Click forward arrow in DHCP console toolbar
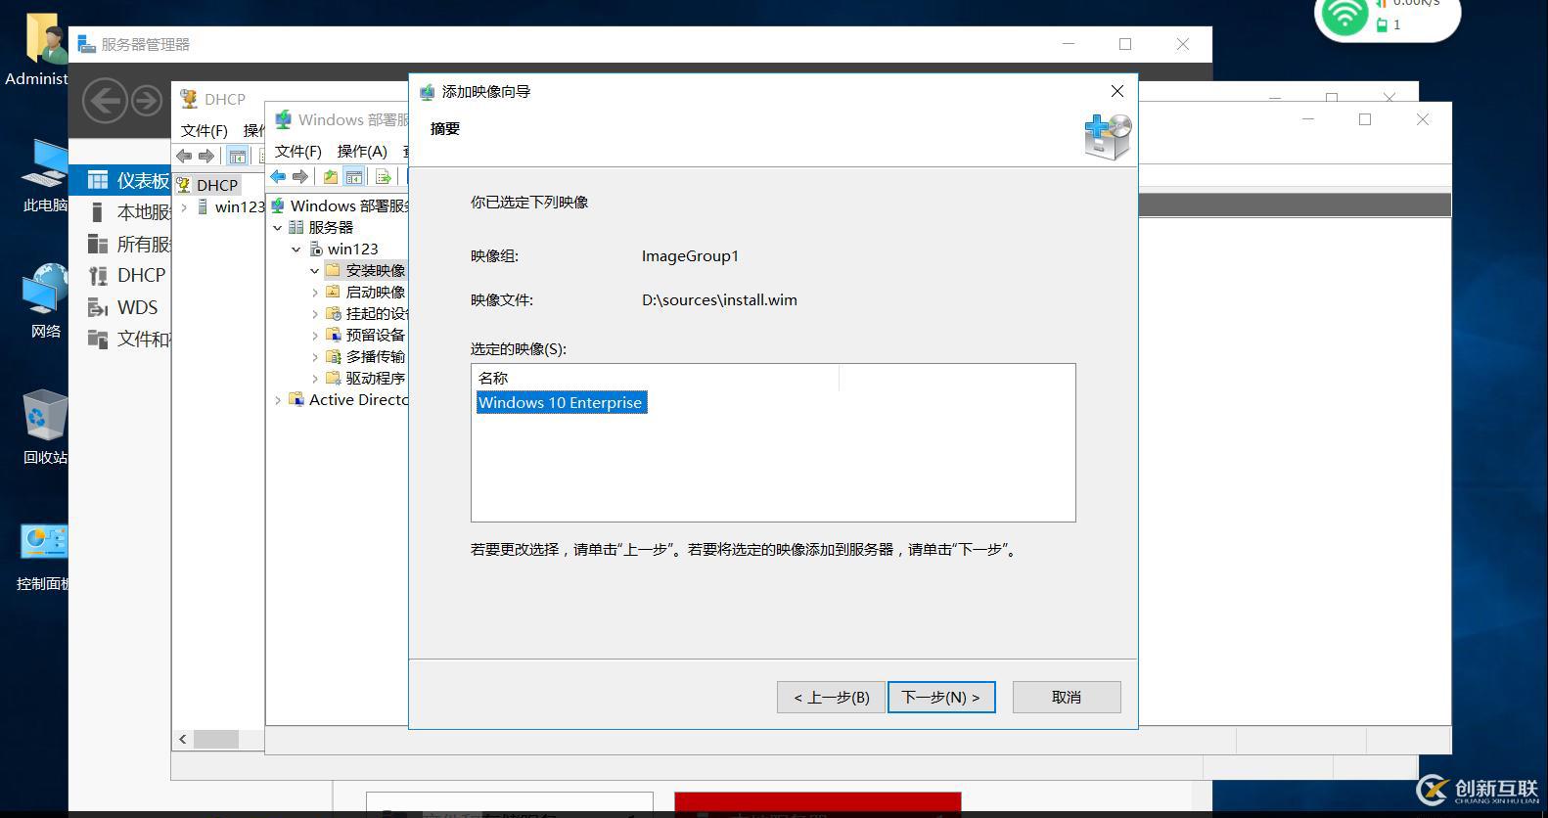 coord(206,156)
